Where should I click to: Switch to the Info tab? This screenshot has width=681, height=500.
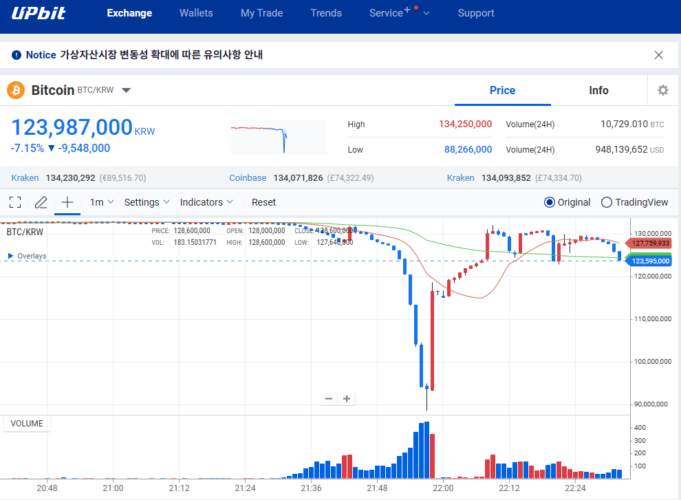[598, 90]
